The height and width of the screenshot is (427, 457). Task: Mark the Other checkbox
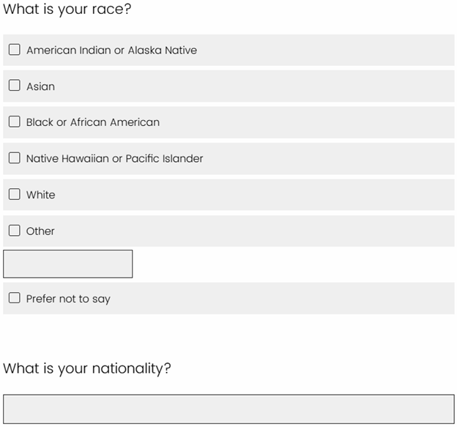(x=15, y=231)
